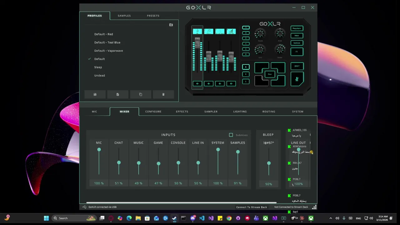Show hidden icons in the system tray

click(x=331, y=218)
